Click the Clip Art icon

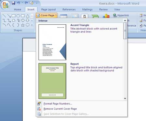[85, 16]
